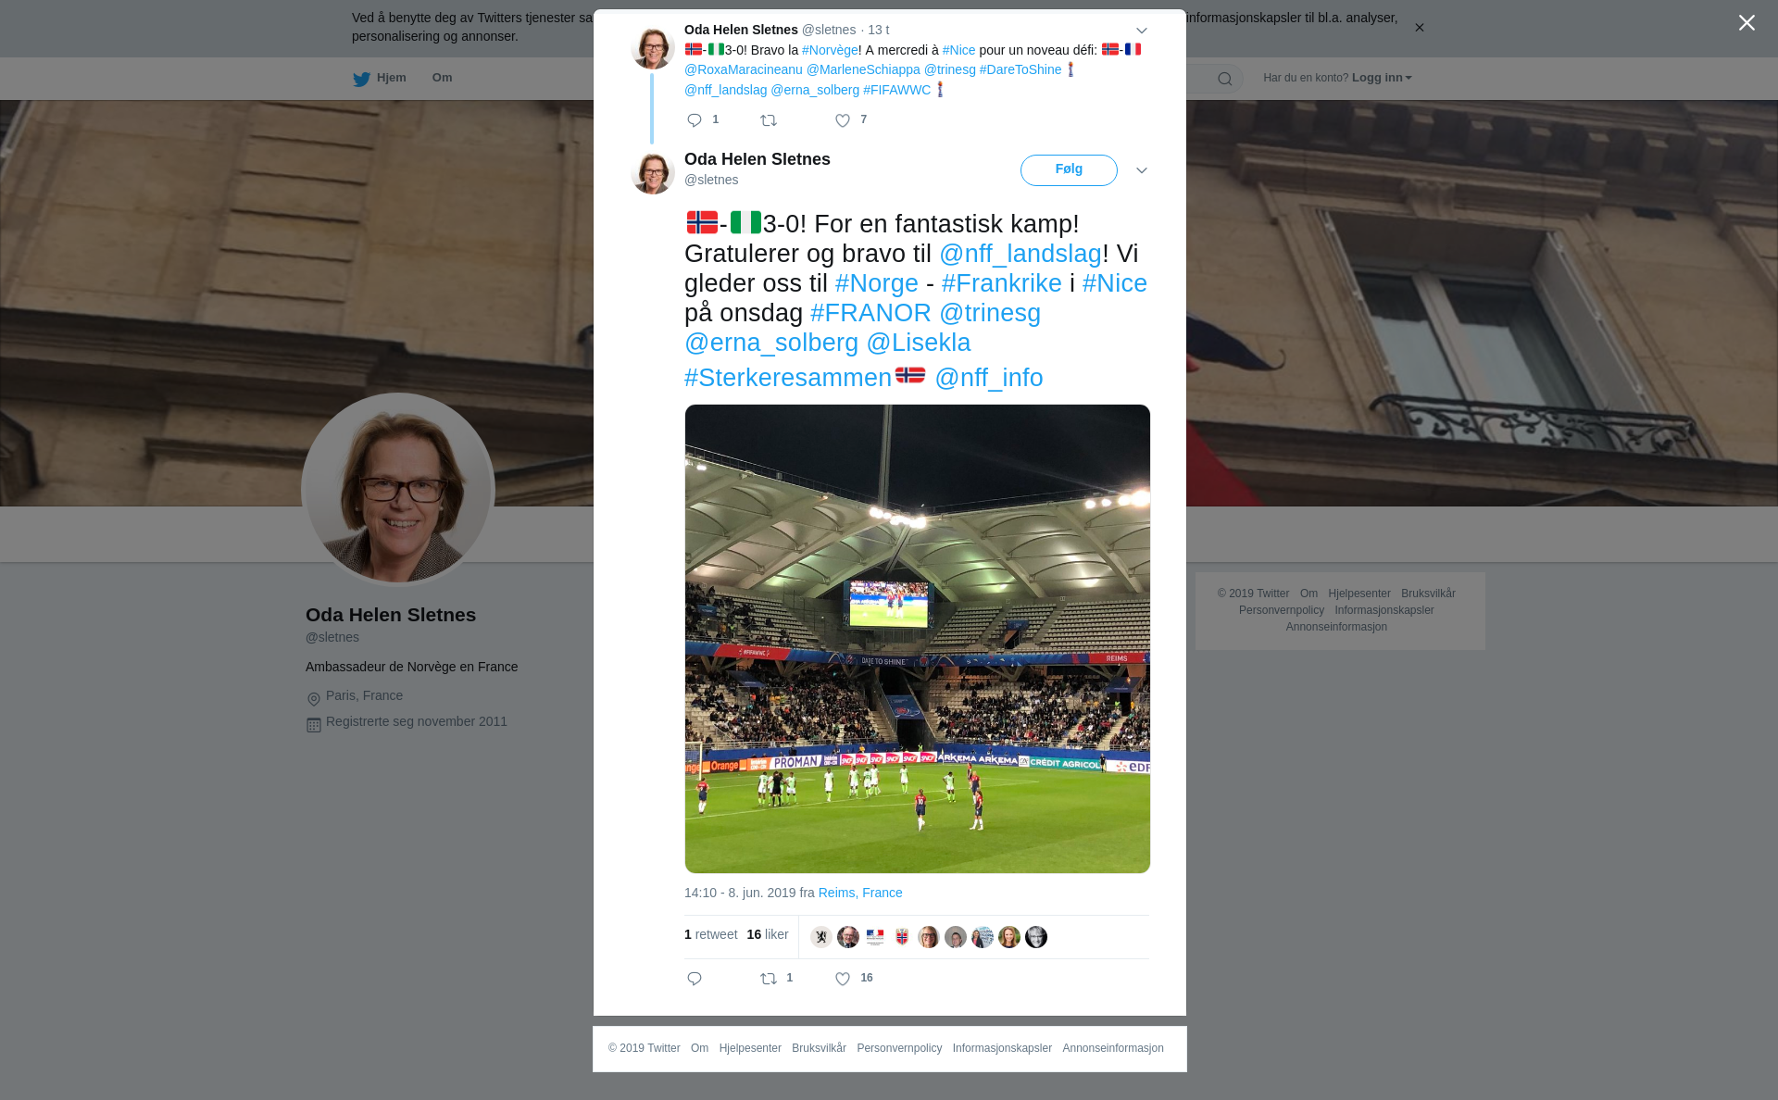Open the stadium photo in the tweet
This screenshot has width=1778, height=1100.
[918, 639]
